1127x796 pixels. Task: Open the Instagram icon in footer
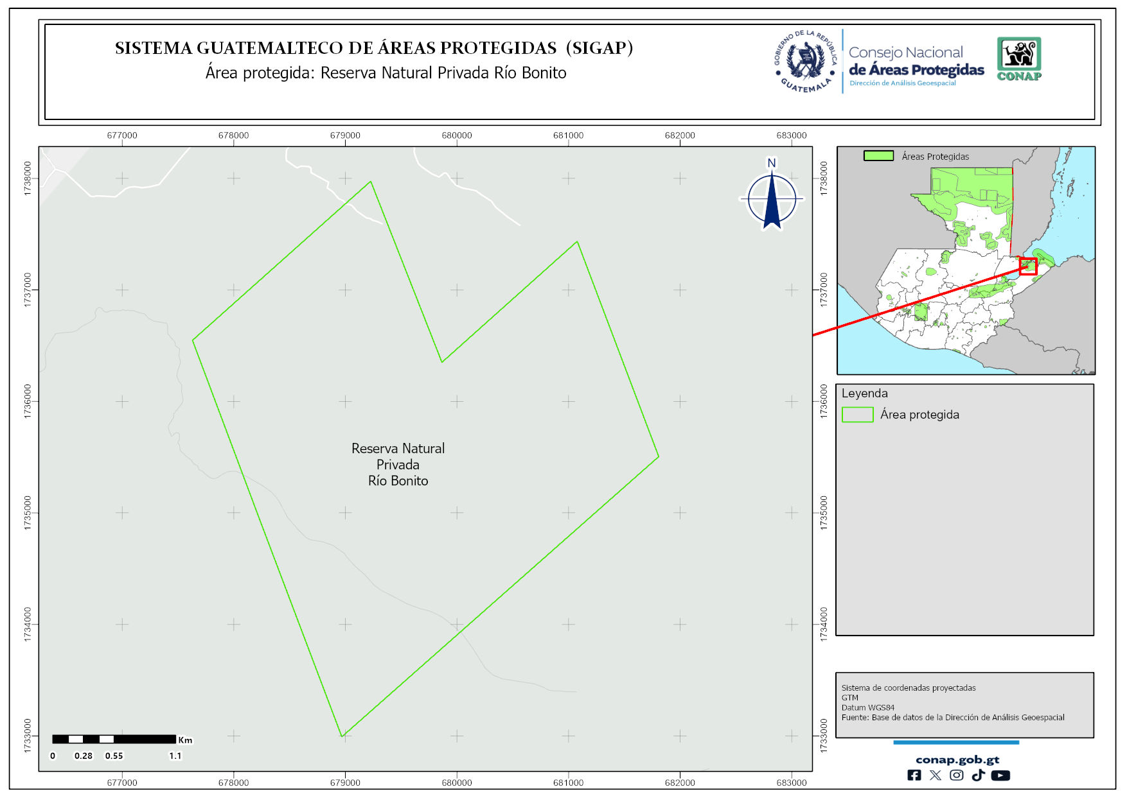pyautogui.click(x=957, y=775)
